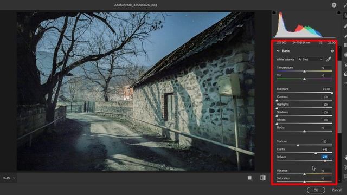This screenshot has height=195, width=347.
Task: Click the Blacks slider handle
Action: point(305,131)
